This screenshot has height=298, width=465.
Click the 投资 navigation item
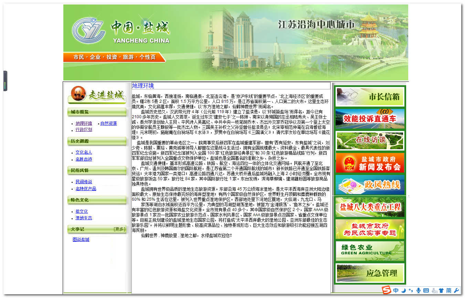[x=112, y=57]
